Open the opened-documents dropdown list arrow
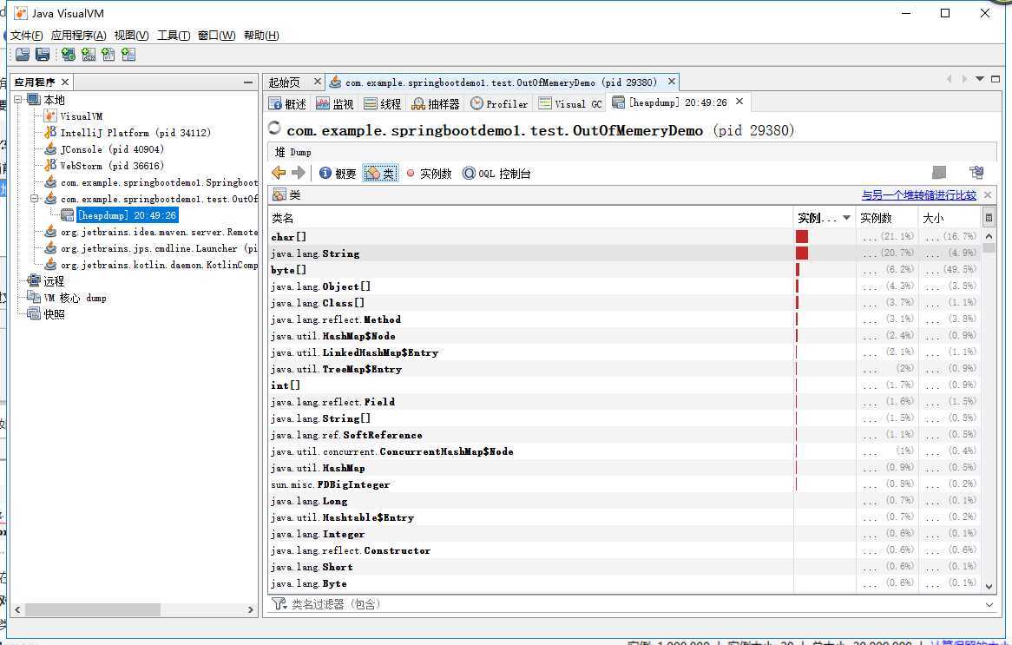The width and height of the screenshot is (1012, 645). coord(980,79)
